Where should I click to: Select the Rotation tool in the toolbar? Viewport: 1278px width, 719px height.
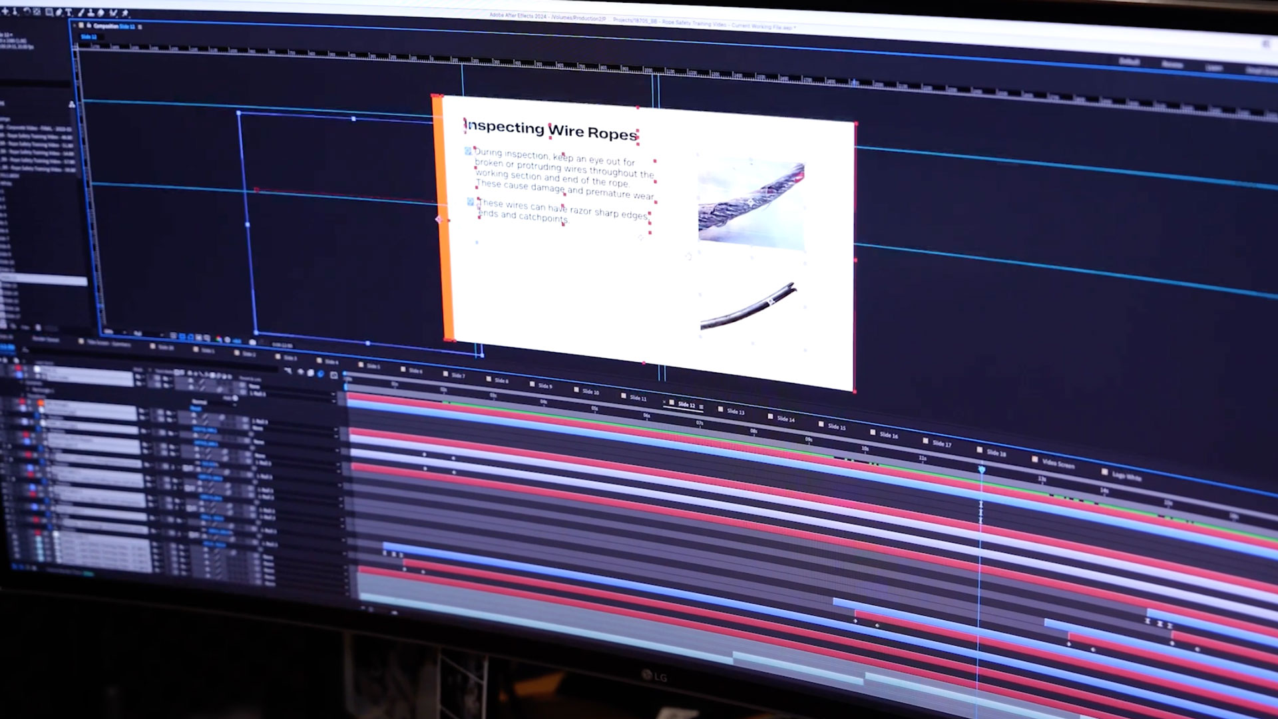(27, 11)
